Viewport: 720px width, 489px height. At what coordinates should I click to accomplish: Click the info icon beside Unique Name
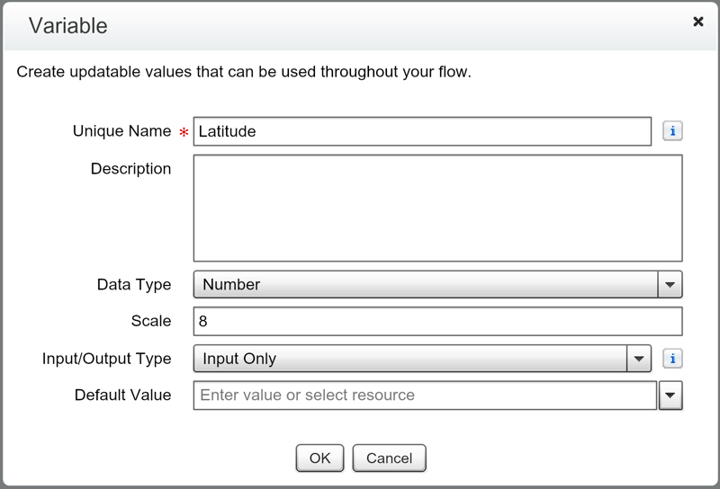672,131
